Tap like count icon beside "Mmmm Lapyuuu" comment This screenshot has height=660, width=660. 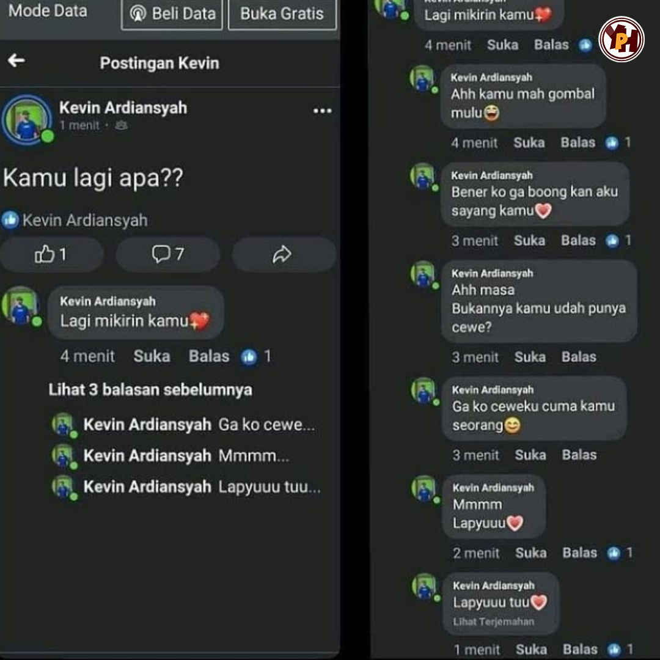[x=614, y=552]
